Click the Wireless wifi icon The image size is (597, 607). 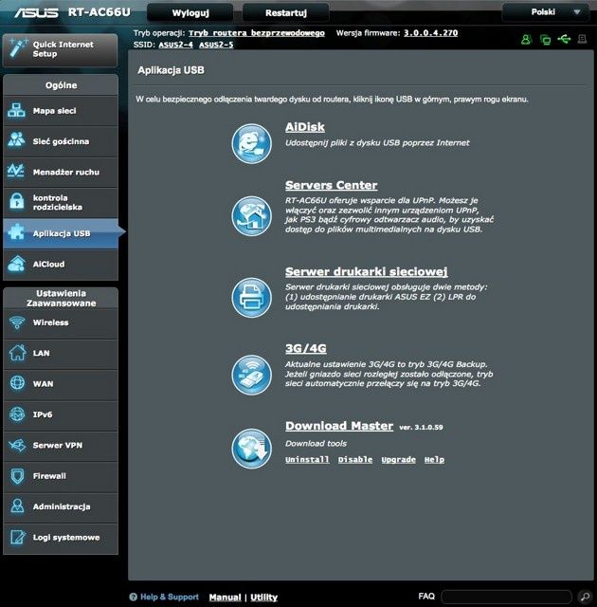(x=17, y=322)
